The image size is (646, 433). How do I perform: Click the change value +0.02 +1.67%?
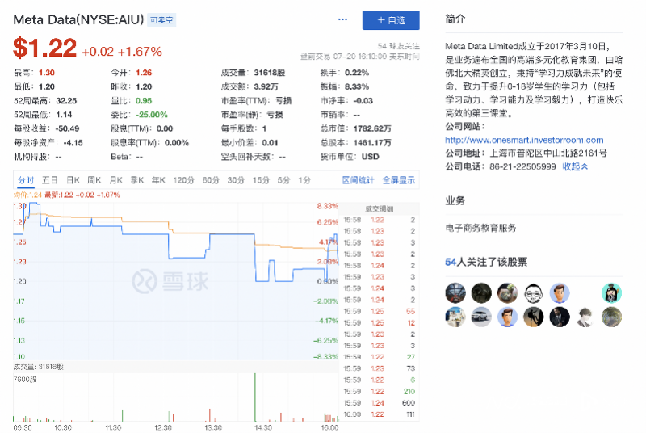point(122,52)
